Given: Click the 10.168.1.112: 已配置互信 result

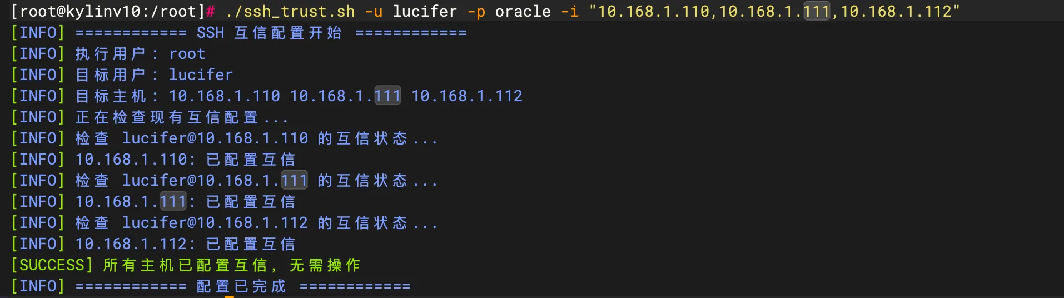Looking at the screenshot, I should 185,244.
